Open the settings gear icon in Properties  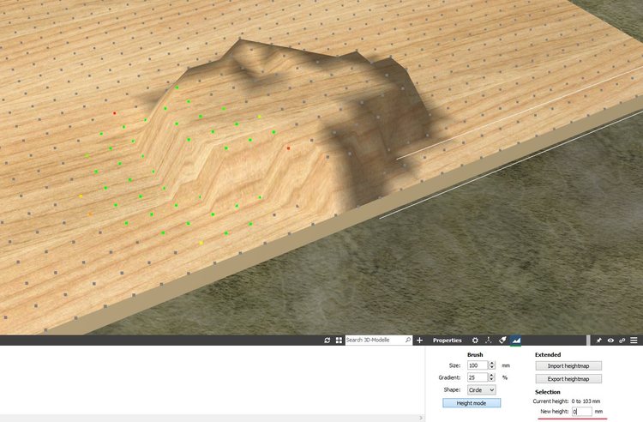475,341
